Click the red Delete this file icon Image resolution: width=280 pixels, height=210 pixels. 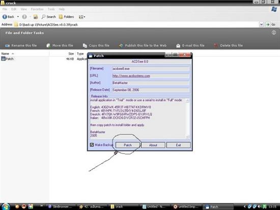click(x=216, y=46)
